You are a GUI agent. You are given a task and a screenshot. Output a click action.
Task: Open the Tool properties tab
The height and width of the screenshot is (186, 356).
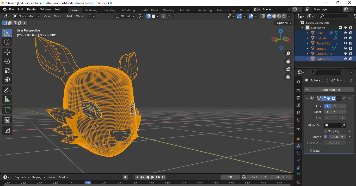pyautogui.click(x=298, y=81)
